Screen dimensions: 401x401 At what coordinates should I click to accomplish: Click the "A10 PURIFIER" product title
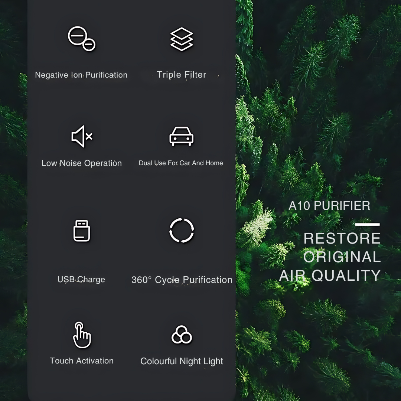[x=329, y=206]
